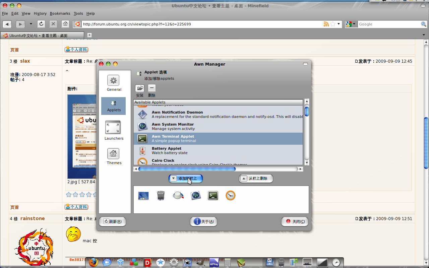Open the Tools menu
Screen dimensions: 429x268
(x=78, y=13)
